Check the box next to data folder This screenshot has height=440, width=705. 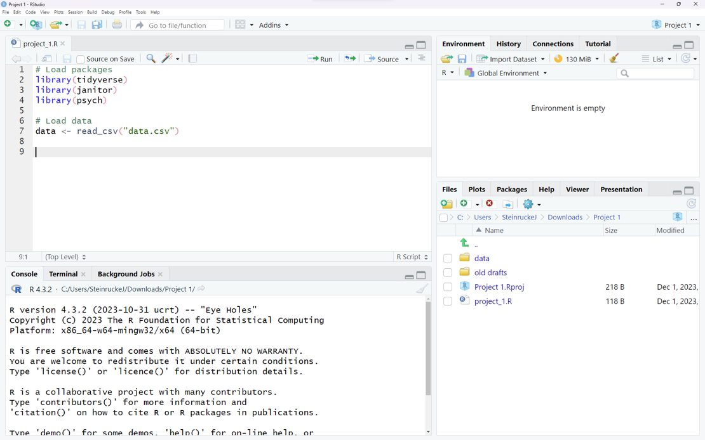(x=448, y=259)
